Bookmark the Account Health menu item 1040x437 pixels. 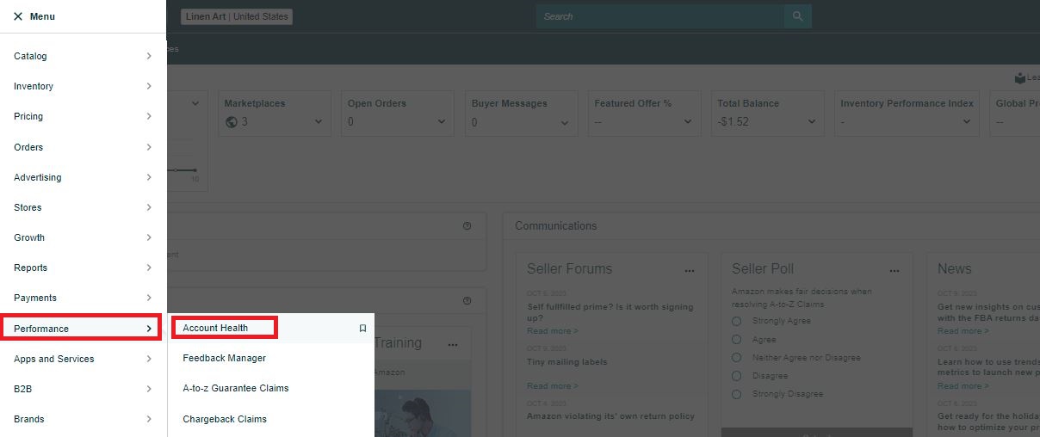coord(362,328)
